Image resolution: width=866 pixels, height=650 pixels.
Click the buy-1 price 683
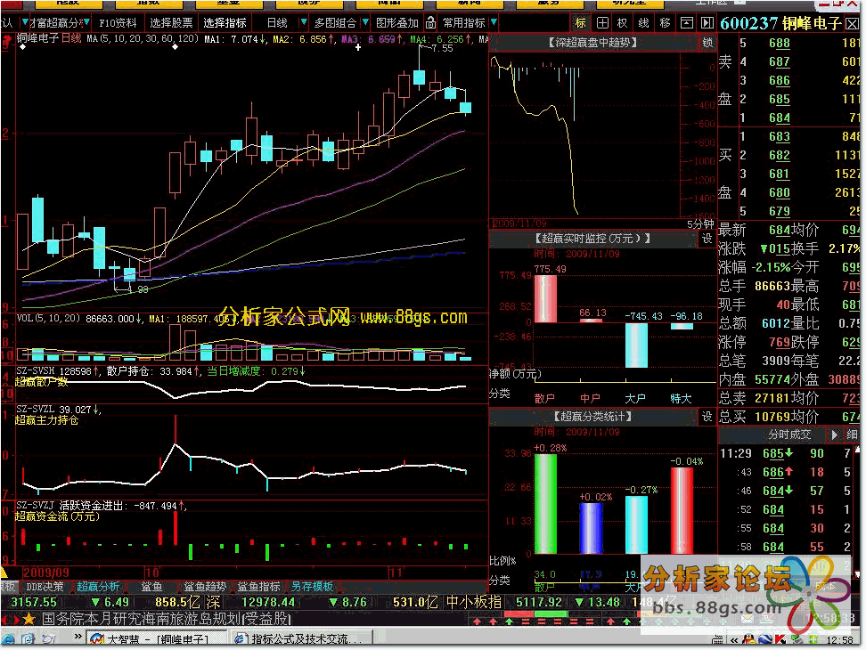coord(779,137)
